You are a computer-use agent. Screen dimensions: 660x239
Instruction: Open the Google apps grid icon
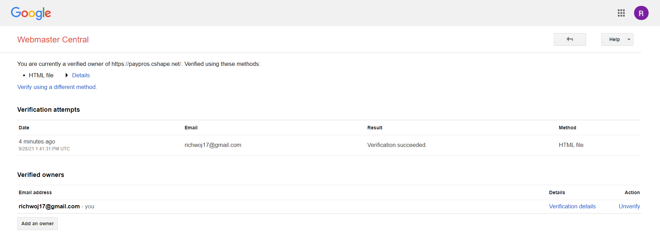point(621,13)
